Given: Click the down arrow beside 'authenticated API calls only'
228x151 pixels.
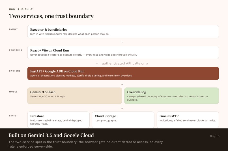Looking at the screenshot, I should click(97, 64).
